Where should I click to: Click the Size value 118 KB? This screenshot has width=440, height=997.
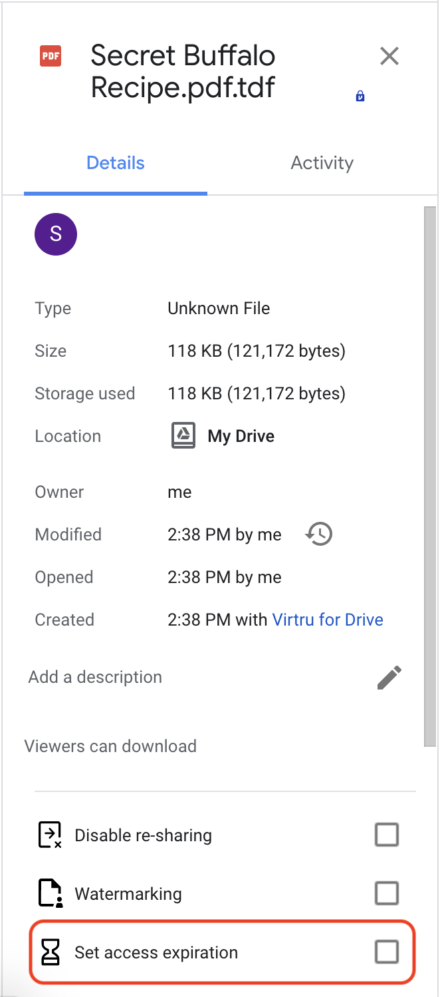pos(257,351)
